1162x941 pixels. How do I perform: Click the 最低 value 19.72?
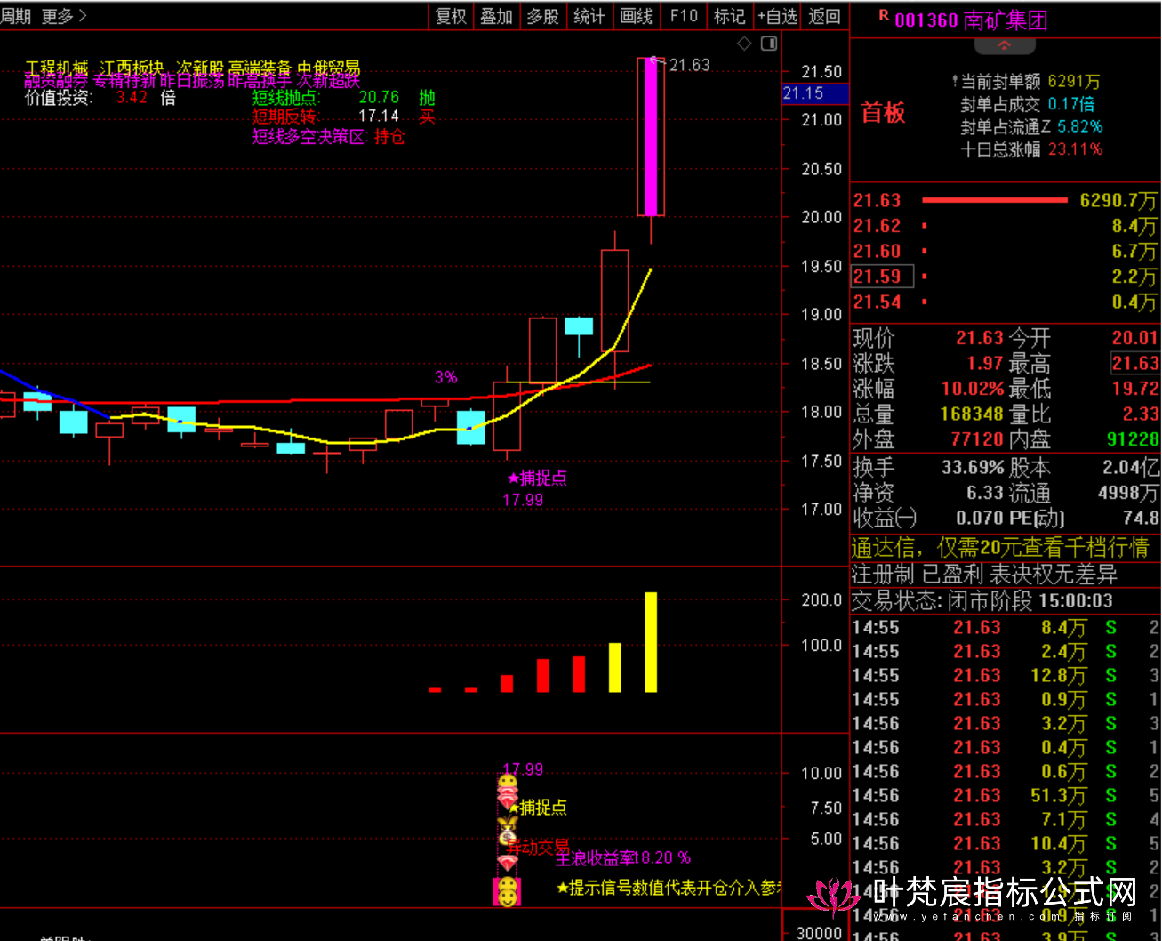point(1135,389)
